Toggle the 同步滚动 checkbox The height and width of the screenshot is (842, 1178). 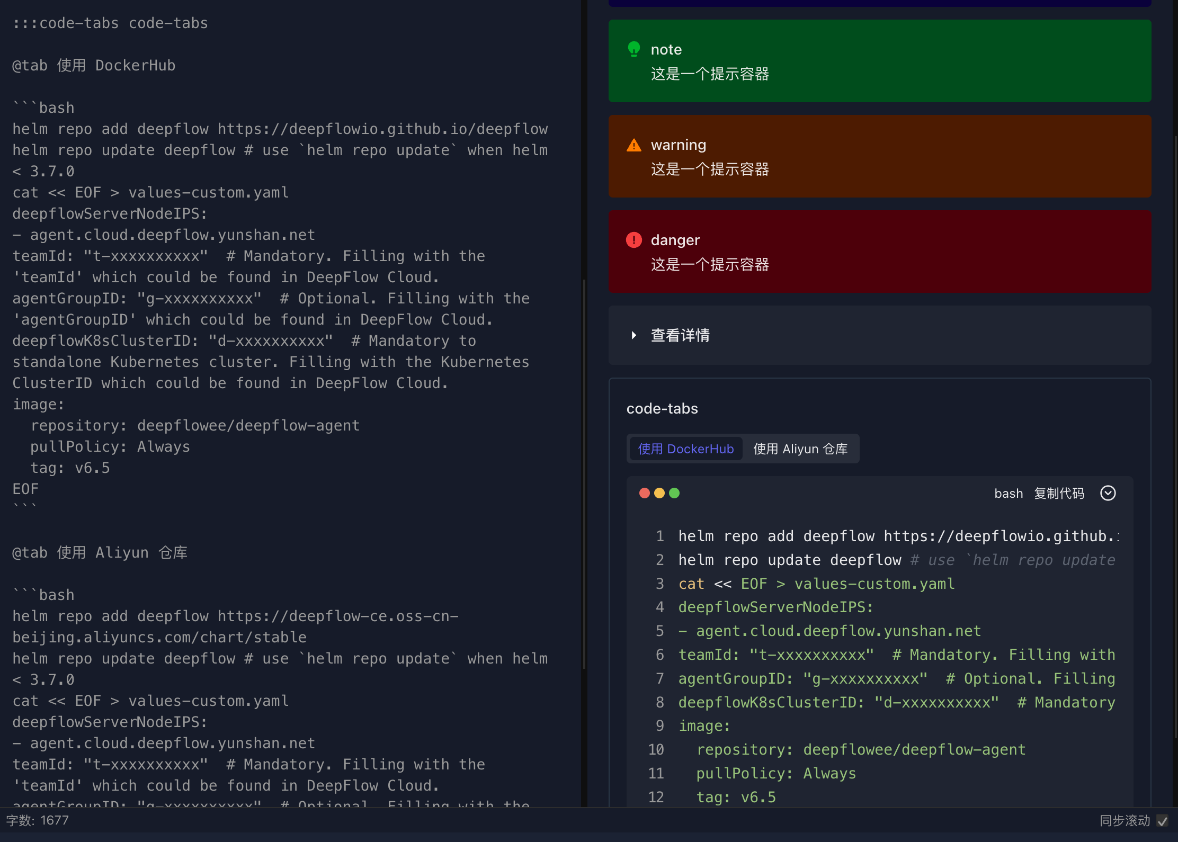[1163, 821]
